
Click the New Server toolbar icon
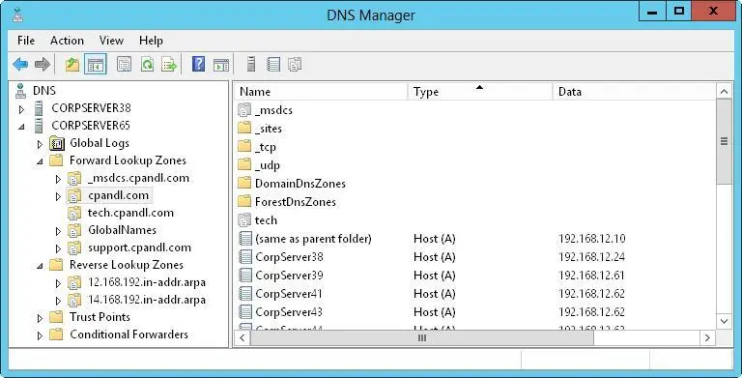pyautogui.click(x=251, y=64)
